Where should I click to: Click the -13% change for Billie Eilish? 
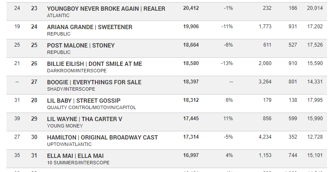(x=227, y=63)
